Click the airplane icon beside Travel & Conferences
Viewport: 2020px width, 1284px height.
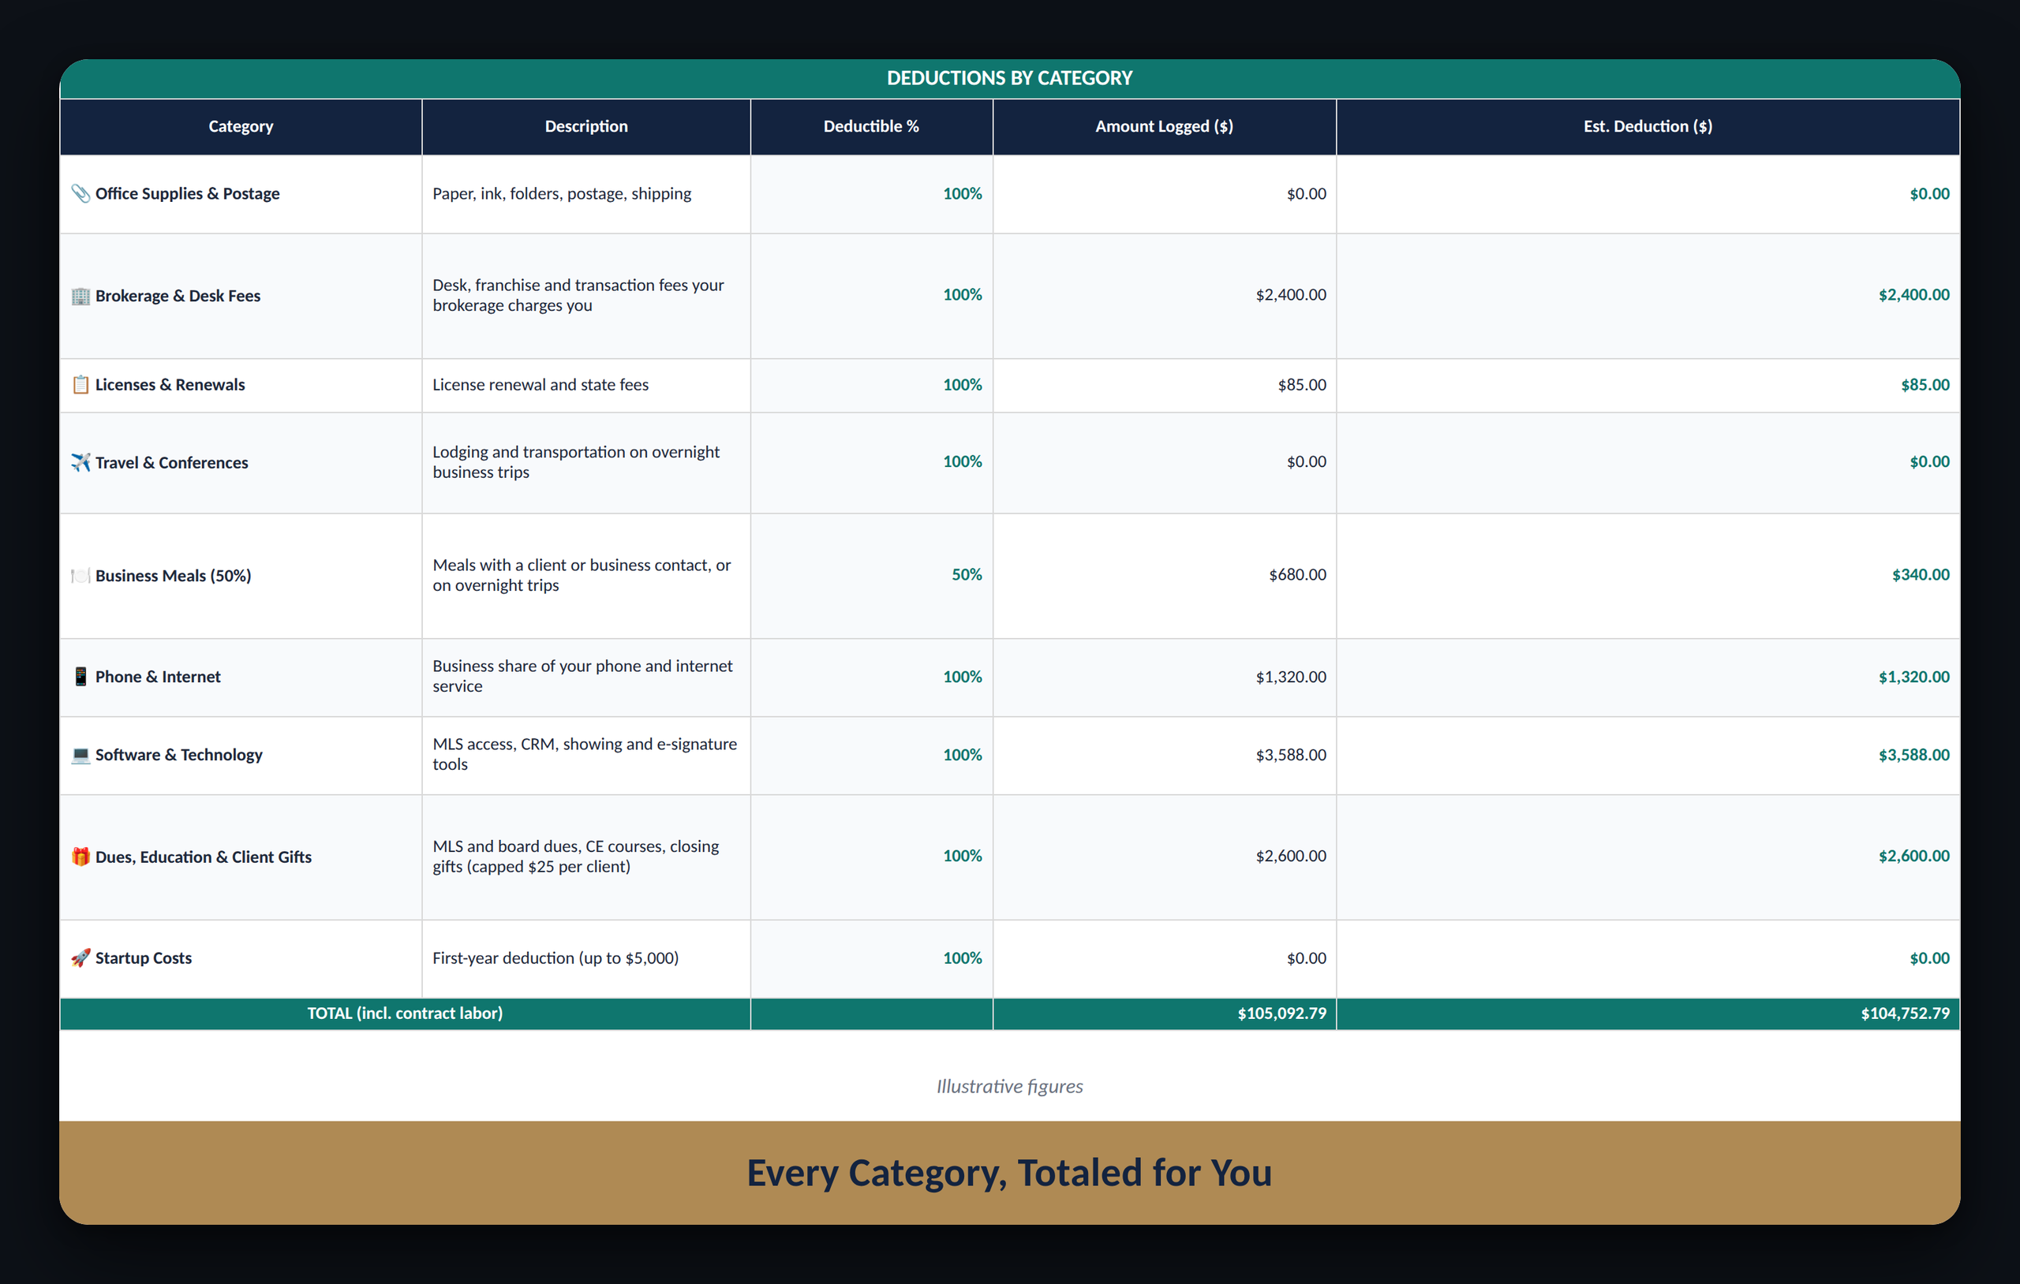coord(80,463)
